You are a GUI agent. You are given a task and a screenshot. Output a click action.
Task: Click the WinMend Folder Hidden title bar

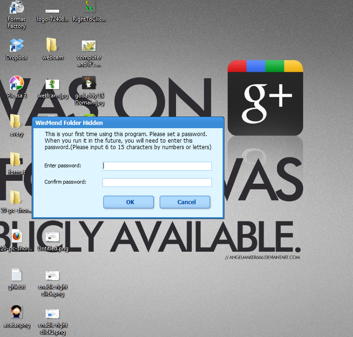pyautogui.click(x=128, y=123)
